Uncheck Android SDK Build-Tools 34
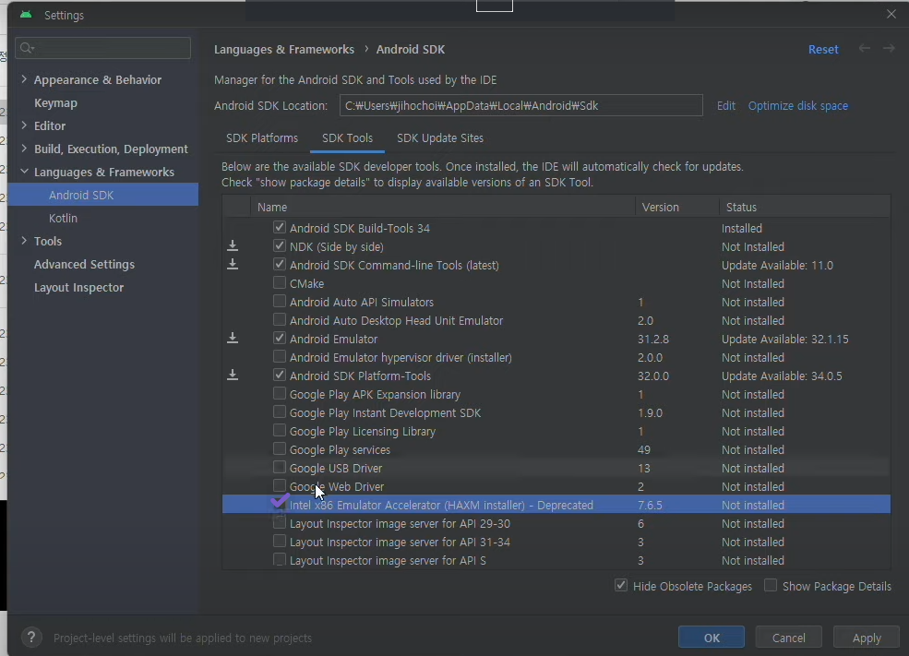This screenshot has height=656, width=909. tap(280, 227)
